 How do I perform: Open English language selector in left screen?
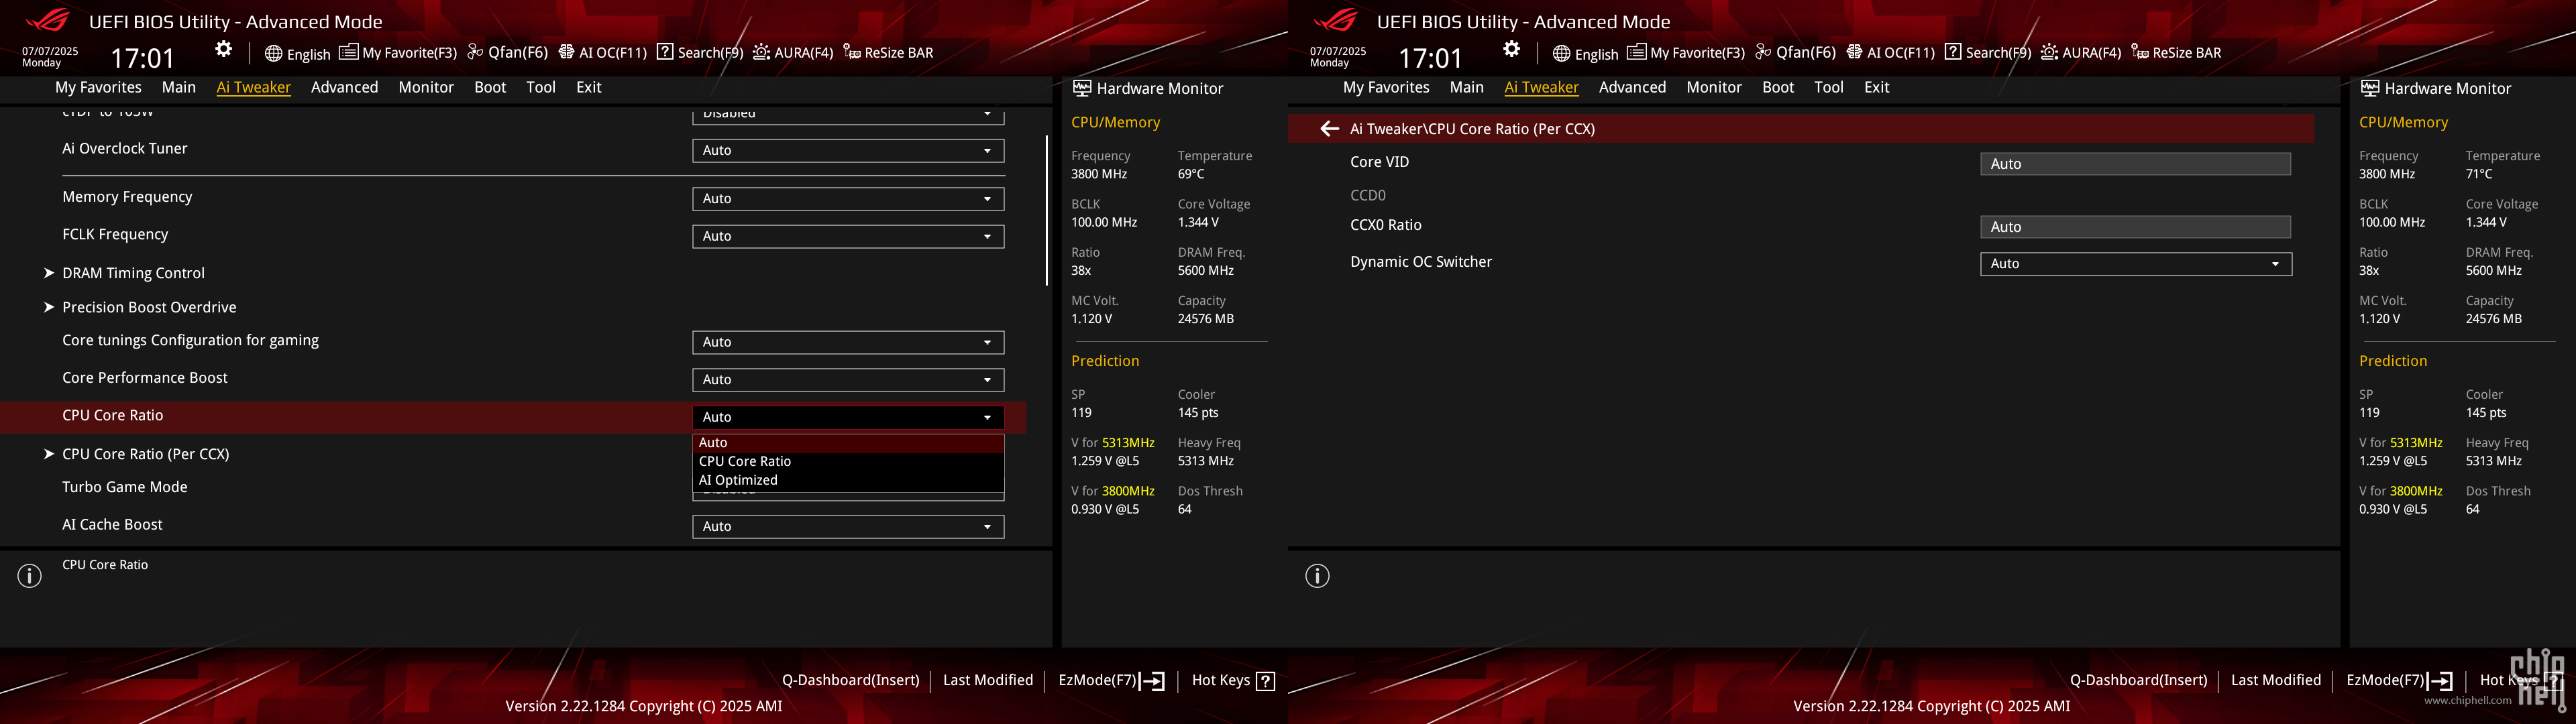click(297, 53)
